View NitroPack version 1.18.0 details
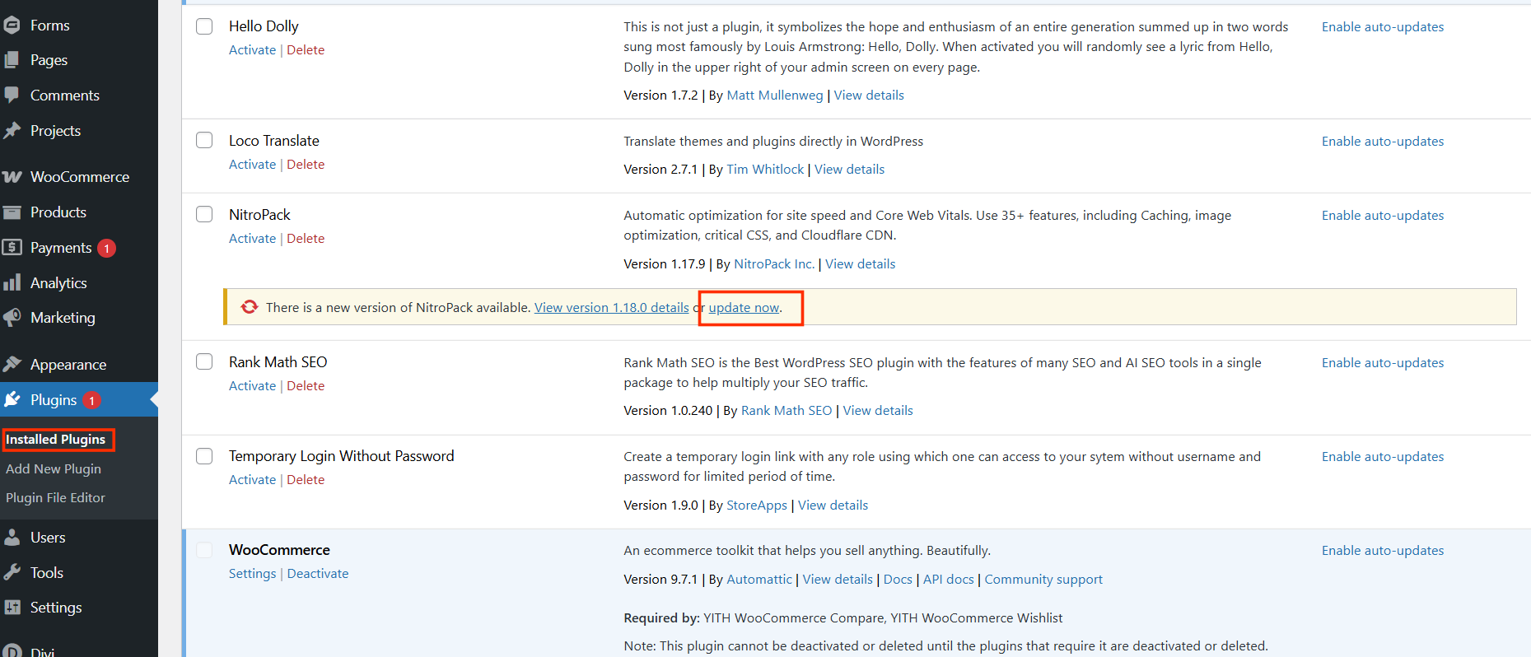This screenshot has height=657, width=1531. 612,307
